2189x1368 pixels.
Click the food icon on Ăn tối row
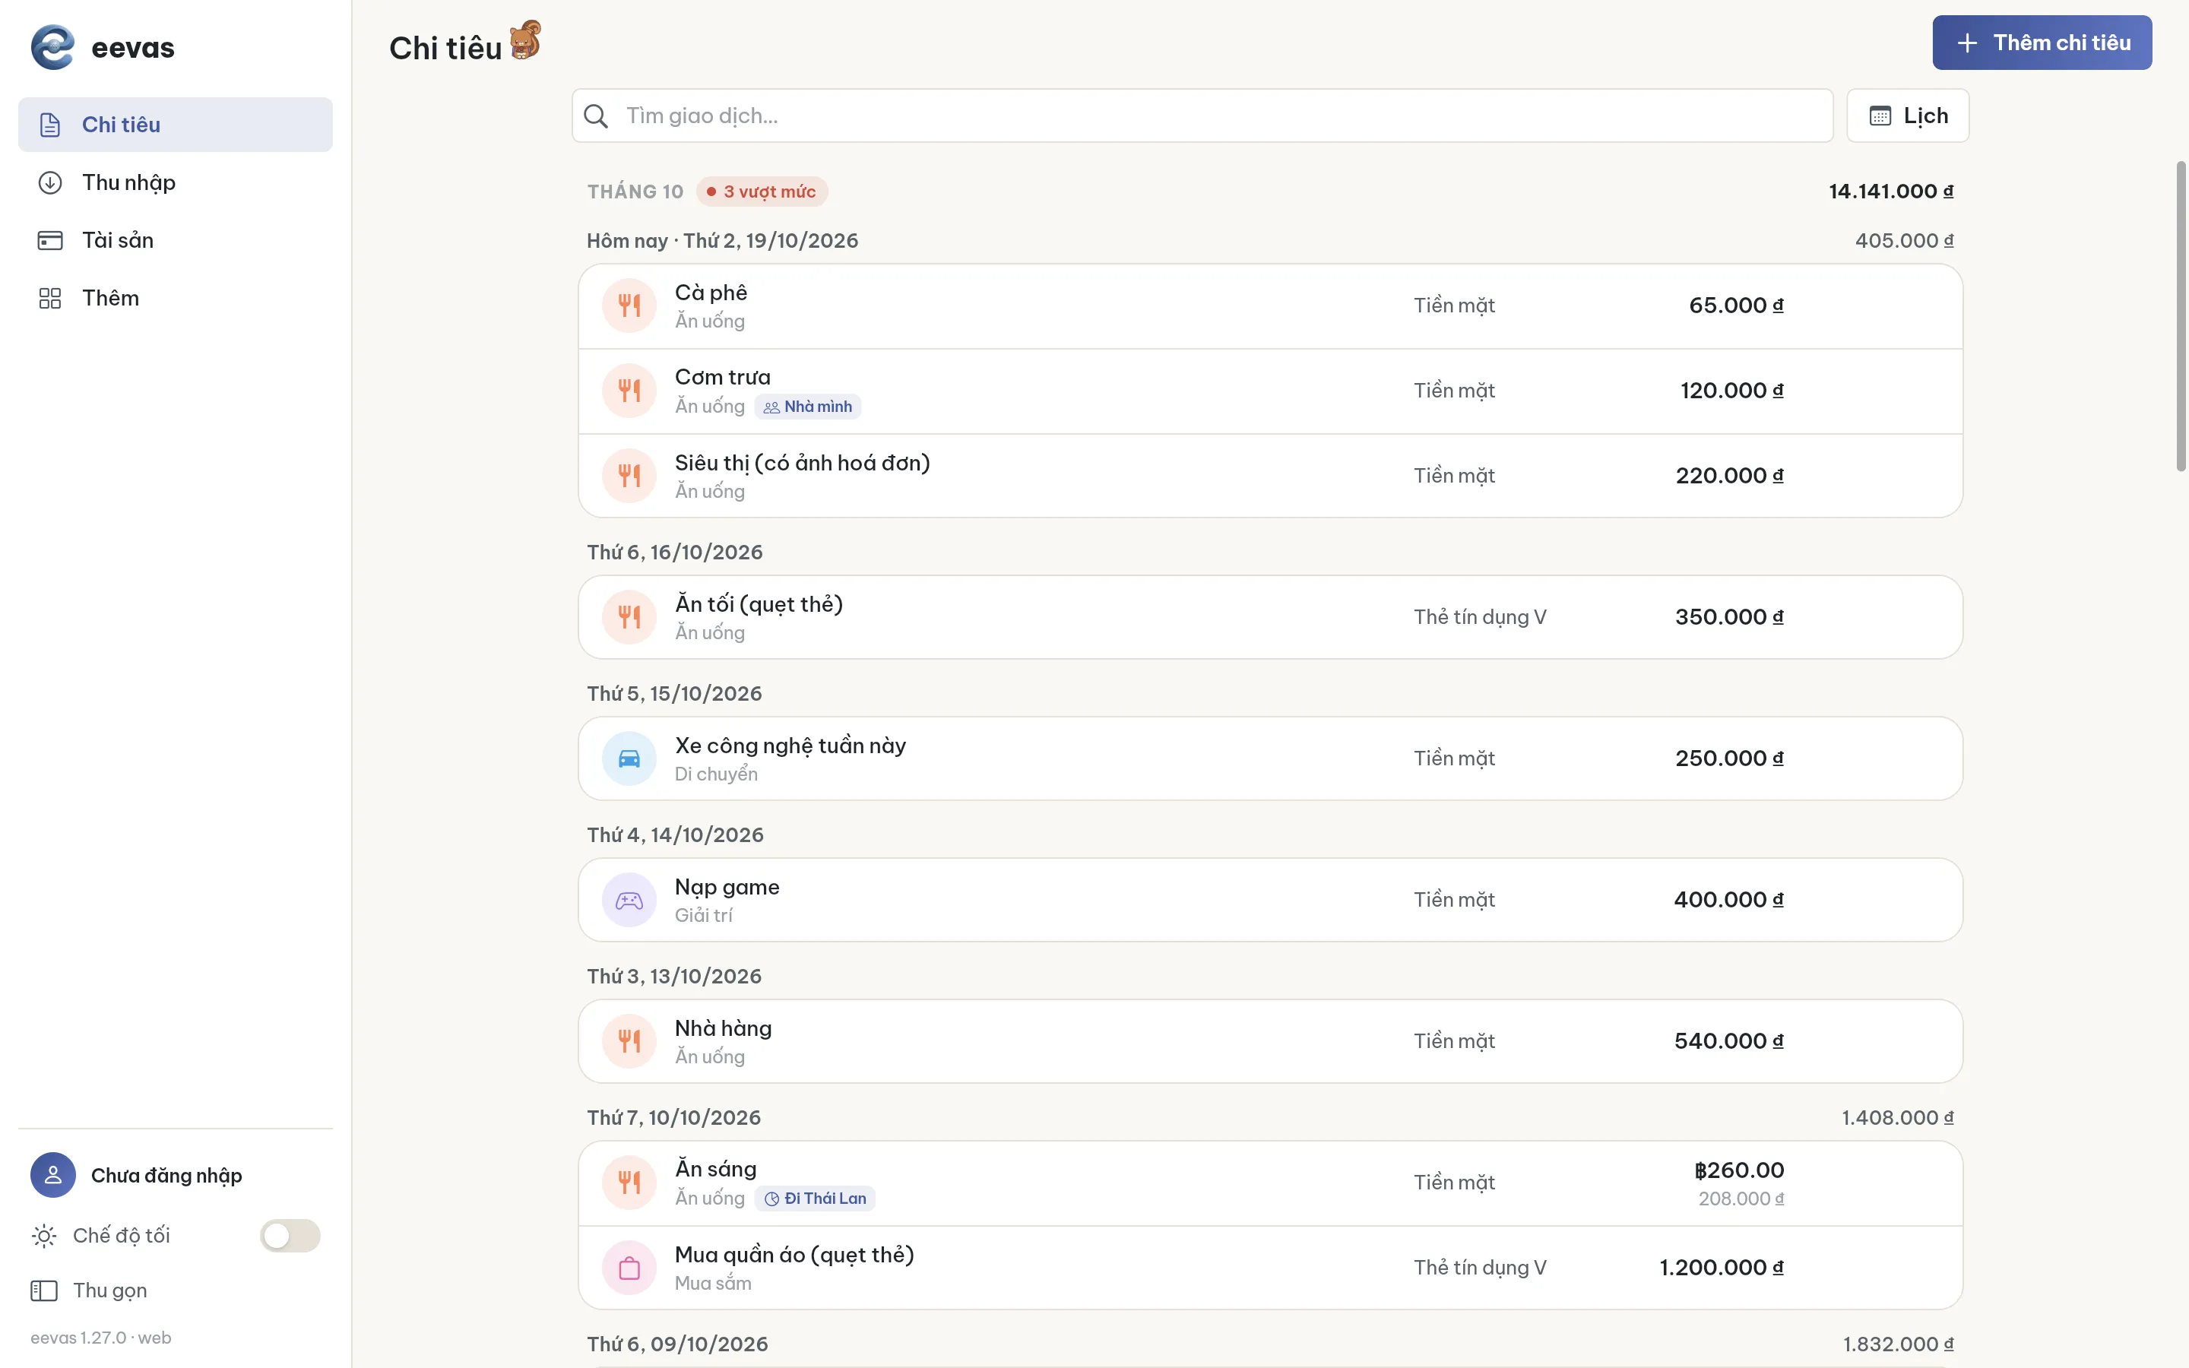click(x=629, y=617)
